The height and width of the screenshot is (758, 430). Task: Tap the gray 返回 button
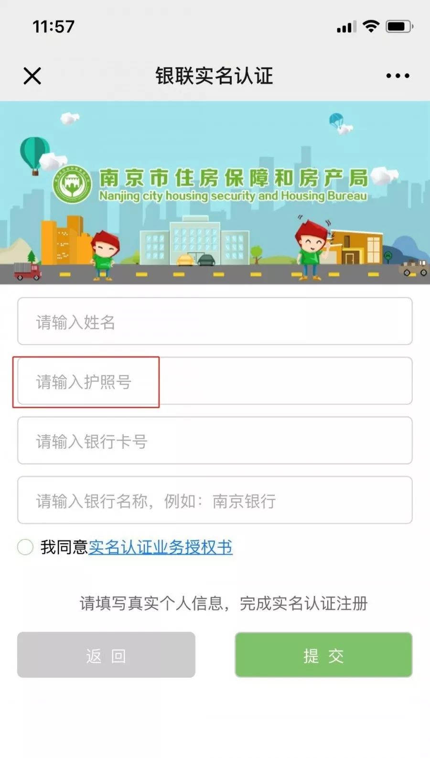pos(106,655)
